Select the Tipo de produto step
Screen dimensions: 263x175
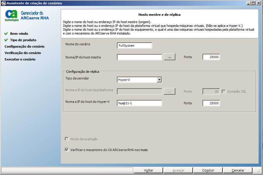23,40
